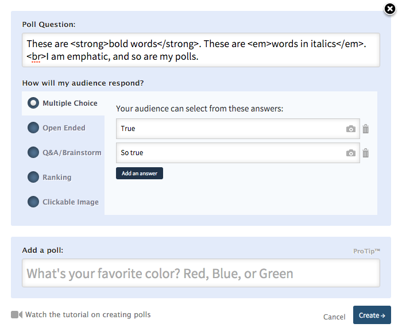Viewport: 402px width, 335px height.
Task: Click the Add a poll input box
Action: point(201,273)
